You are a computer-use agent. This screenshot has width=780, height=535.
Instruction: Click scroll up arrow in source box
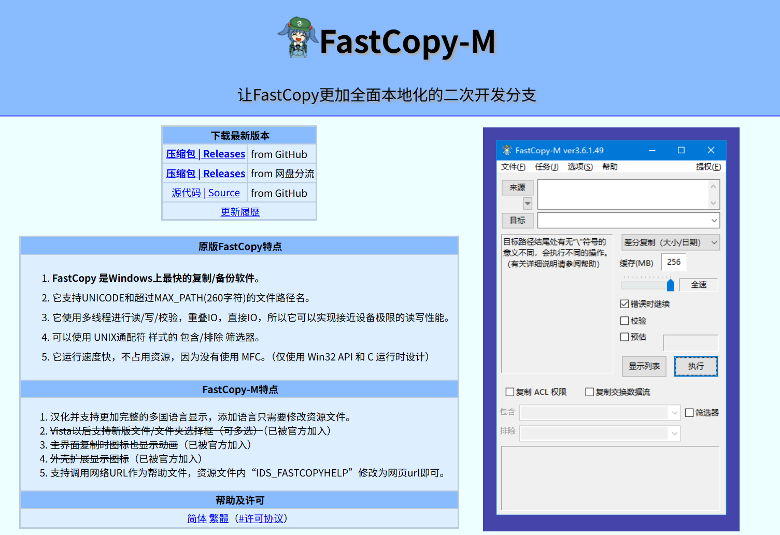(x=714, y=186)
